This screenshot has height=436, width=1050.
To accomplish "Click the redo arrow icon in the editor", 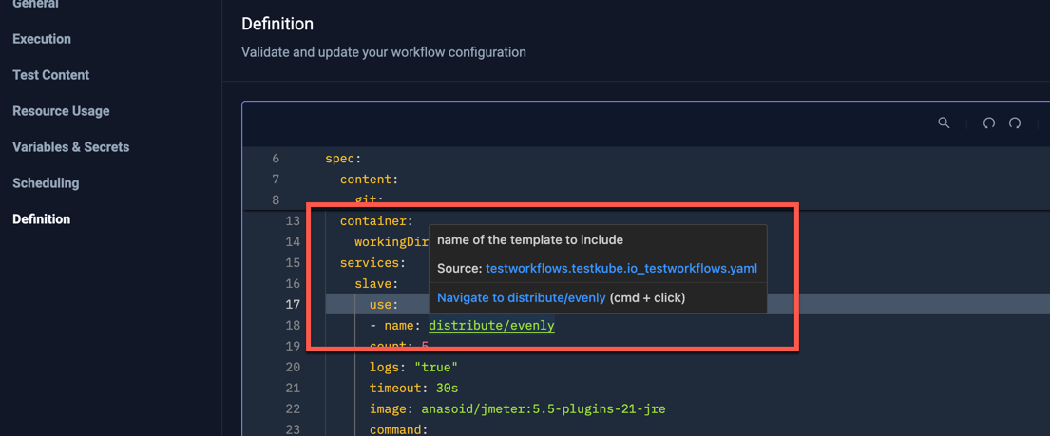I will pos(1015,123).
